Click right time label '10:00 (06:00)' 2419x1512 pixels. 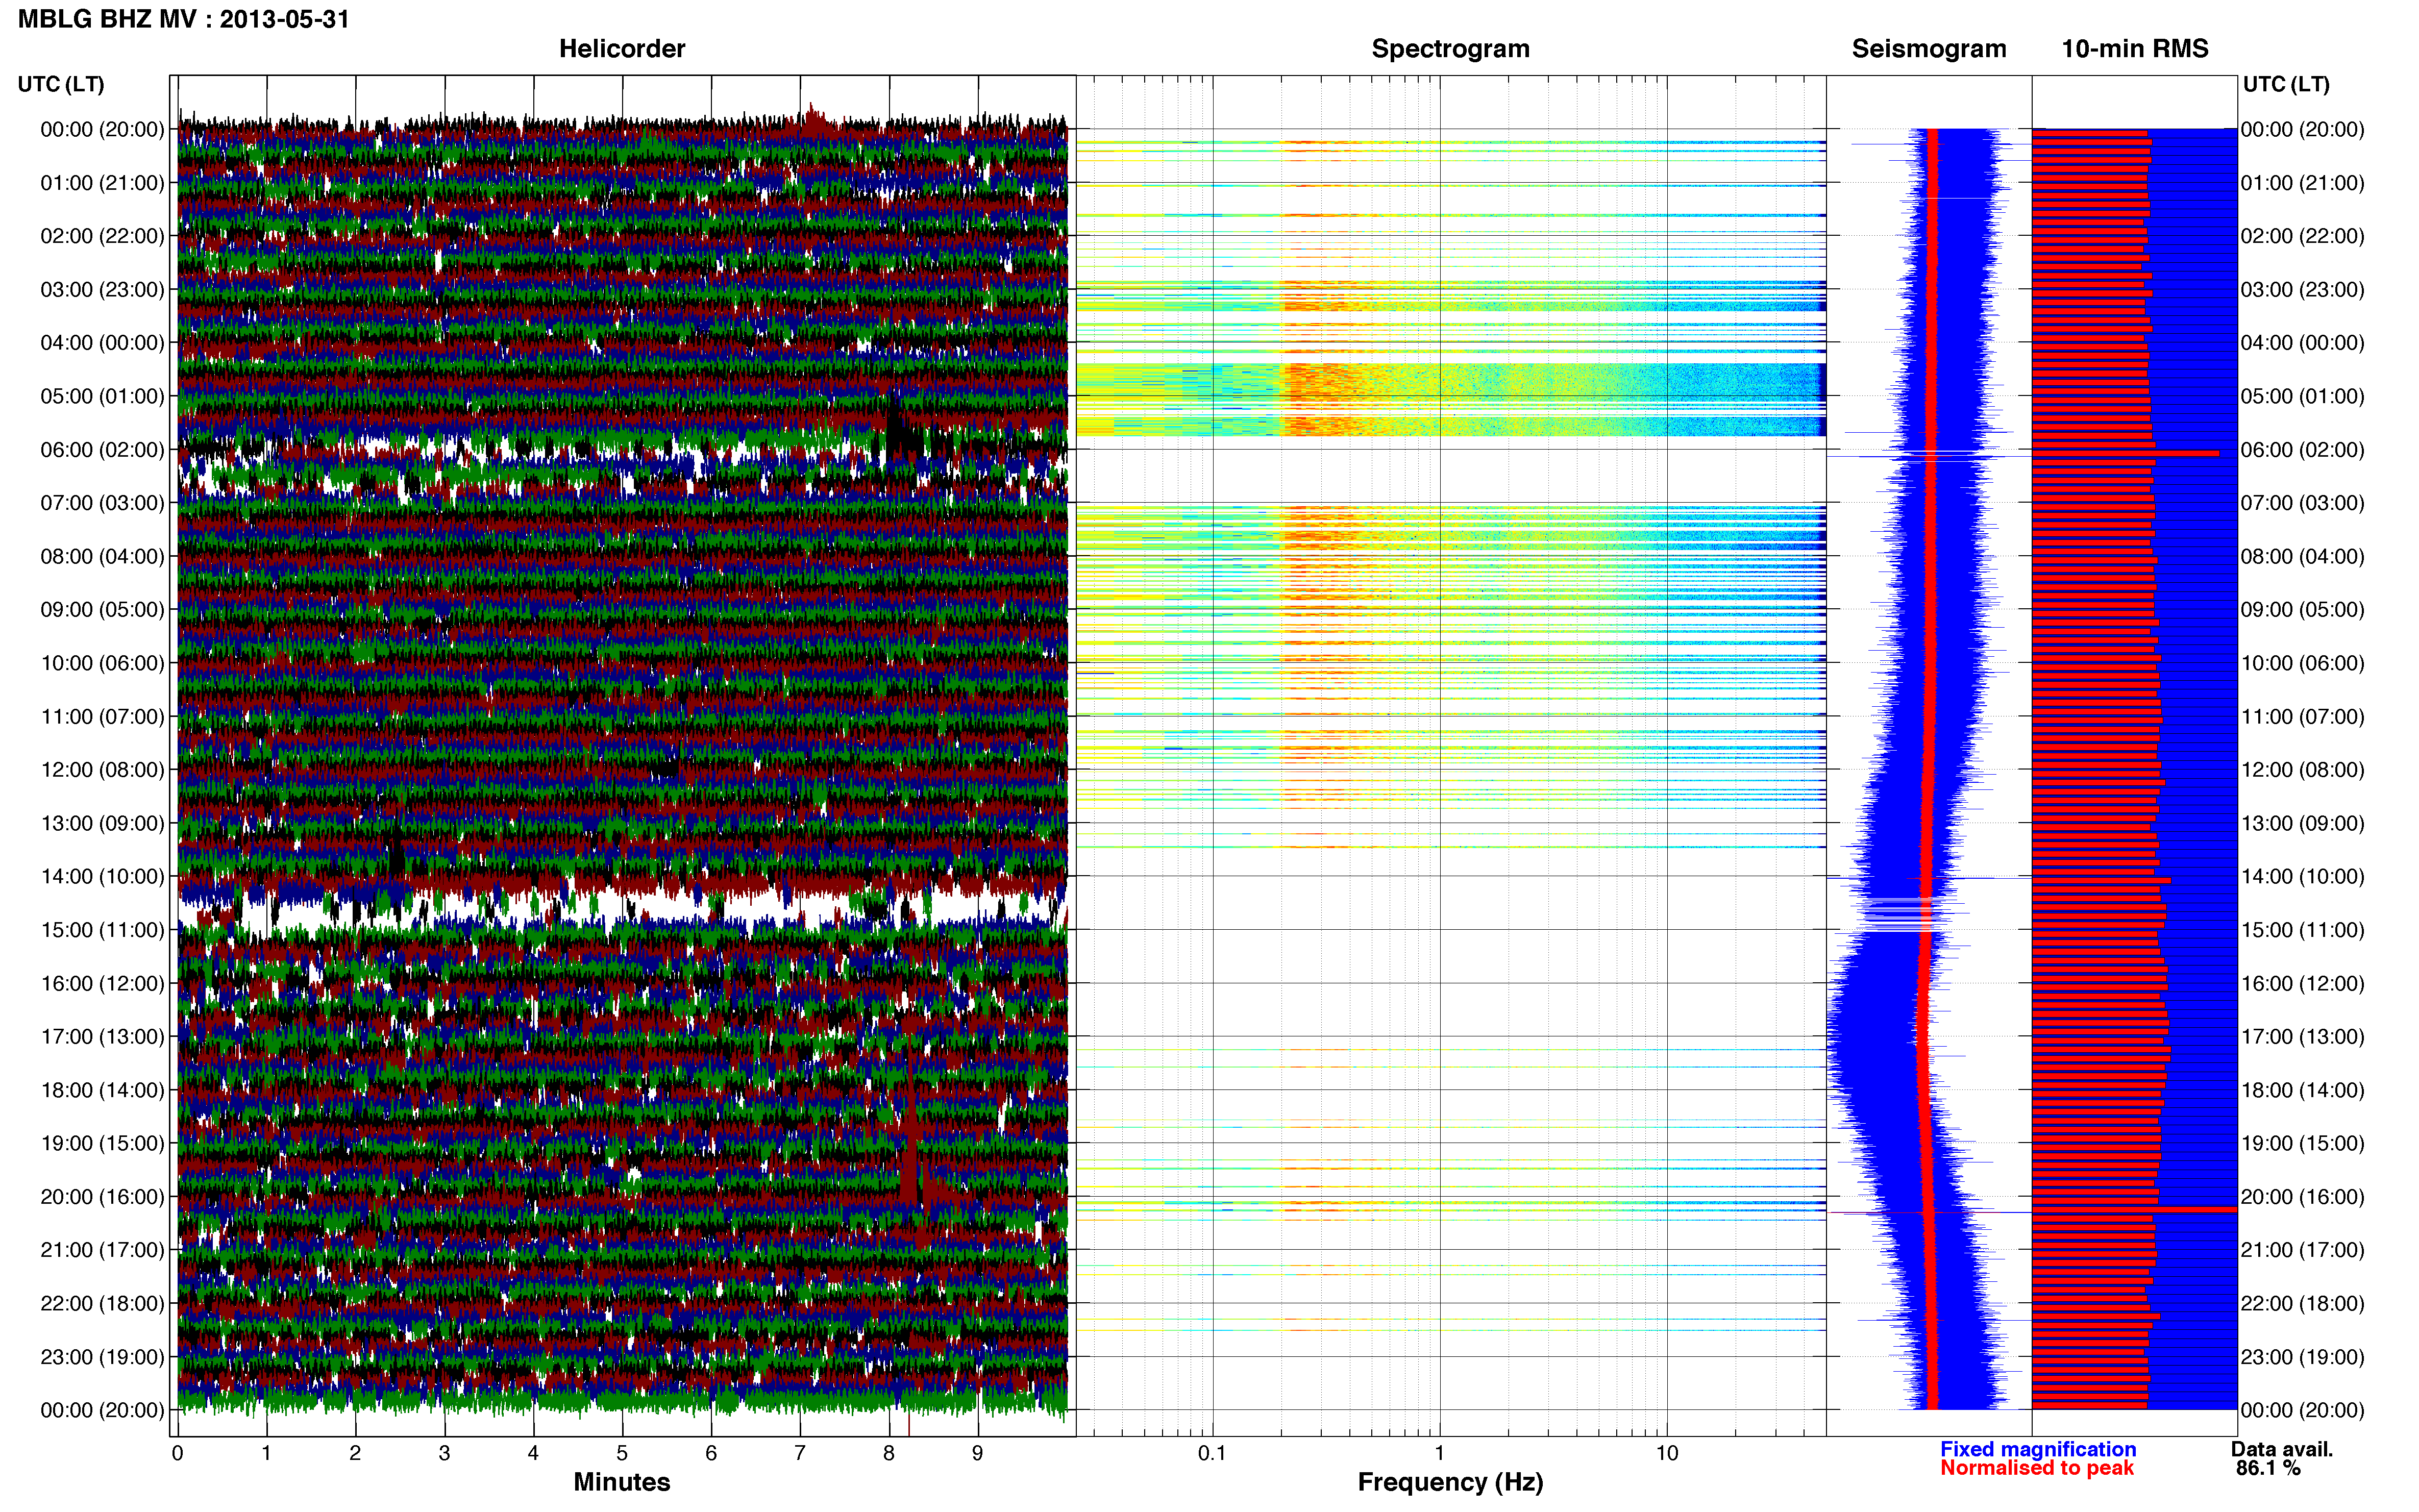2302,663
